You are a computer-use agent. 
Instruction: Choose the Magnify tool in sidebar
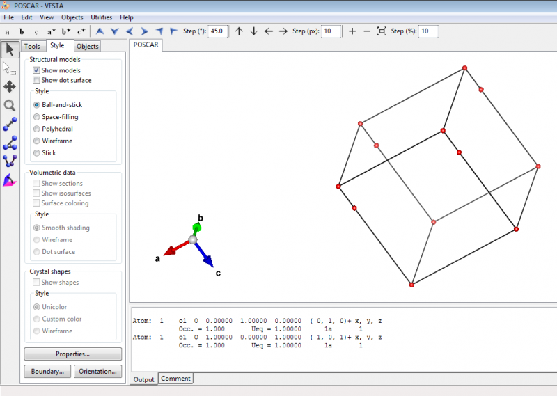click(x=10, y=106)
